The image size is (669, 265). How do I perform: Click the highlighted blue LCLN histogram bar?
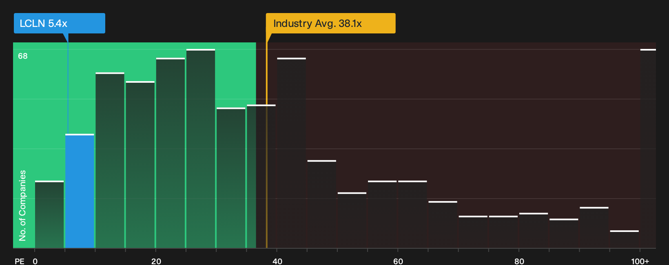click(80, 191)
